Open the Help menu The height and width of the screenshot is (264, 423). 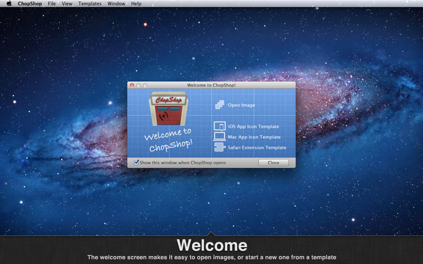(136, 4)
